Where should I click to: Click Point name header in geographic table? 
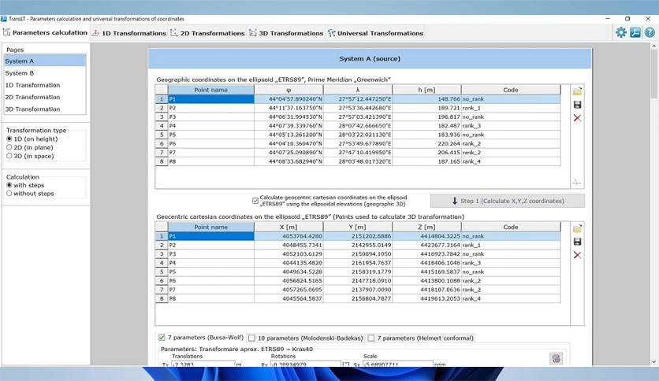(x=211, y=90)
